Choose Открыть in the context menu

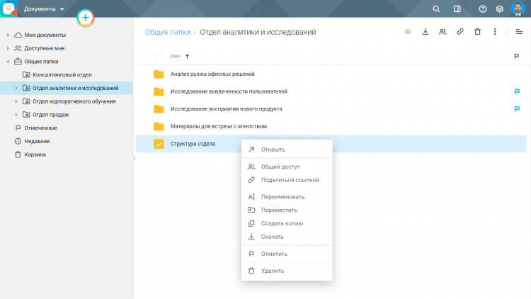[x=287, y=149]
